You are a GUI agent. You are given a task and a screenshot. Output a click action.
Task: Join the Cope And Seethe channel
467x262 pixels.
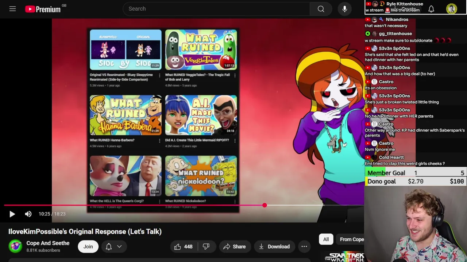pyautogui.click(x=88, y=246)
